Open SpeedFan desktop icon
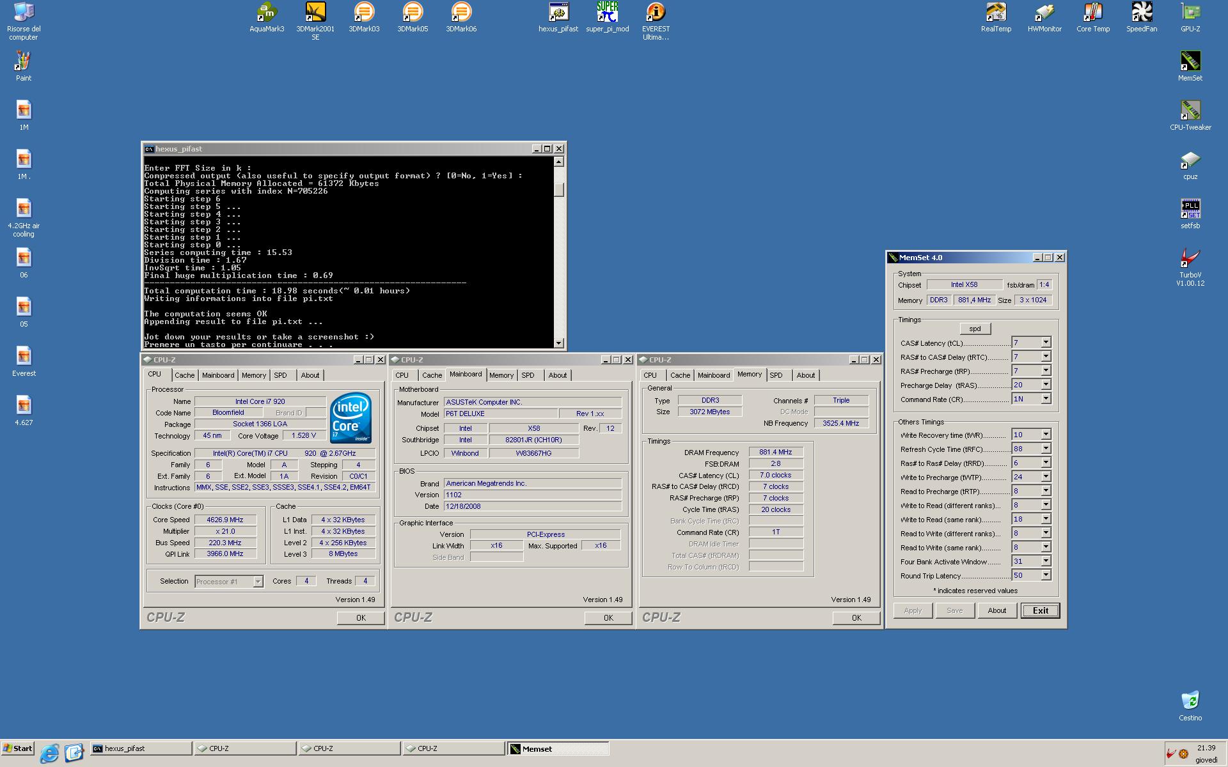This screenshot has height=767, width=1228. [1142, 17]
